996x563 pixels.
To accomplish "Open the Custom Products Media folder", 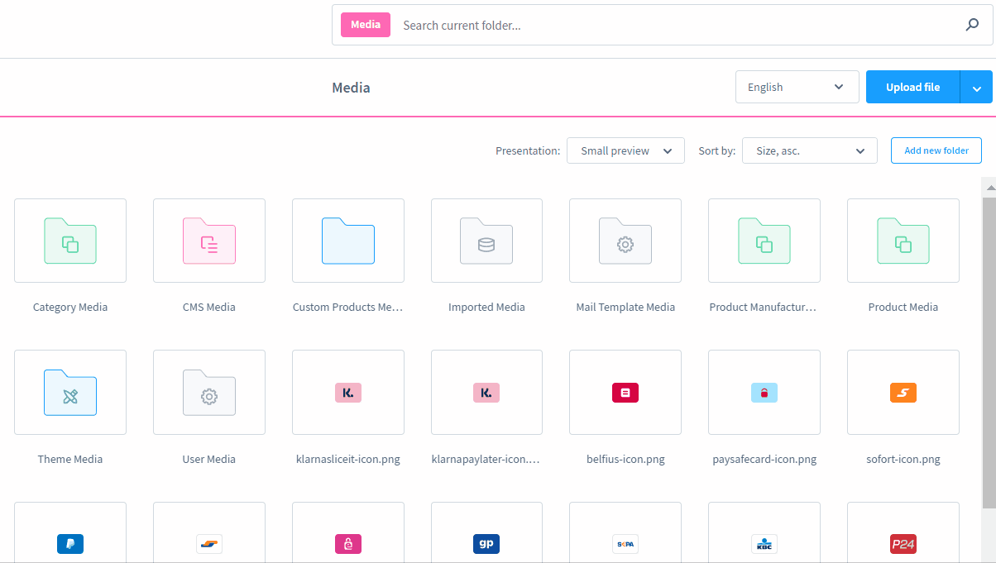I will pyautogui.click(x=348, y=241).
